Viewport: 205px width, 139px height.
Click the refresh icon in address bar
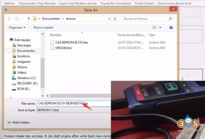[x=115, y=19]
